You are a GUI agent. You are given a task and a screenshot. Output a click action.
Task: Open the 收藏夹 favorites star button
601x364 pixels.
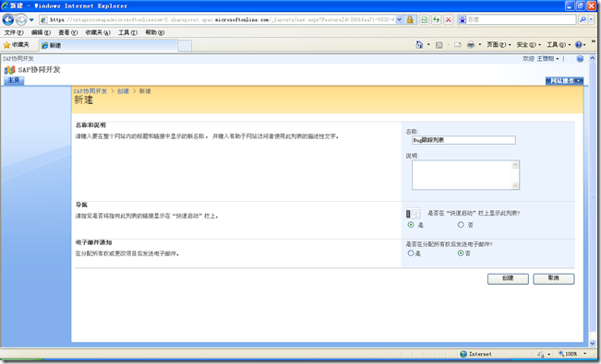click(16, 45)
